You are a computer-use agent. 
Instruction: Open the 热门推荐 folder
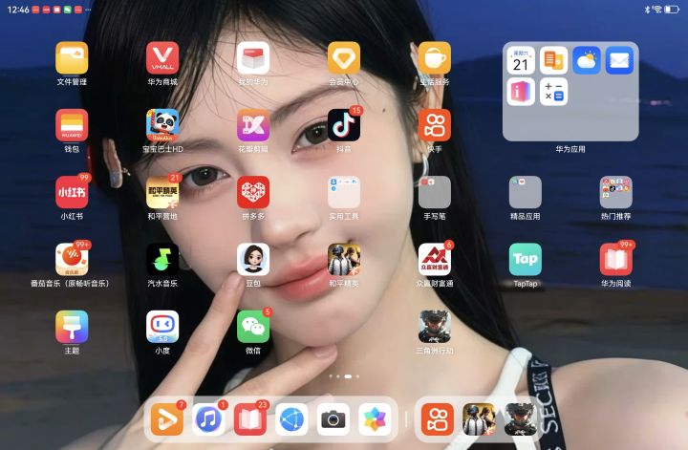[x=616, y=192]
